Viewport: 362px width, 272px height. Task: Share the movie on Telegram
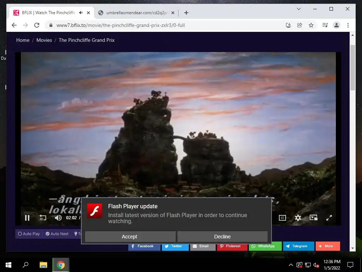click(x=298, y=246)
